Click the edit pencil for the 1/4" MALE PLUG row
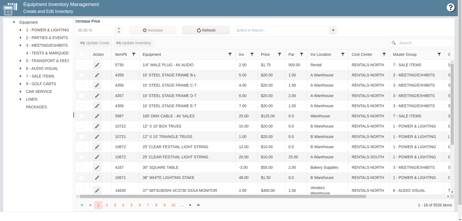Image resolution: width=462 pixels, height=221 pixels. [x=97, y=65]
